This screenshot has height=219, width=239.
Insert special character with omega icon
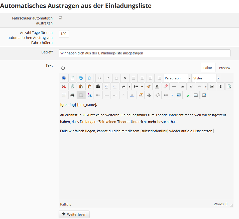point(157,87)
